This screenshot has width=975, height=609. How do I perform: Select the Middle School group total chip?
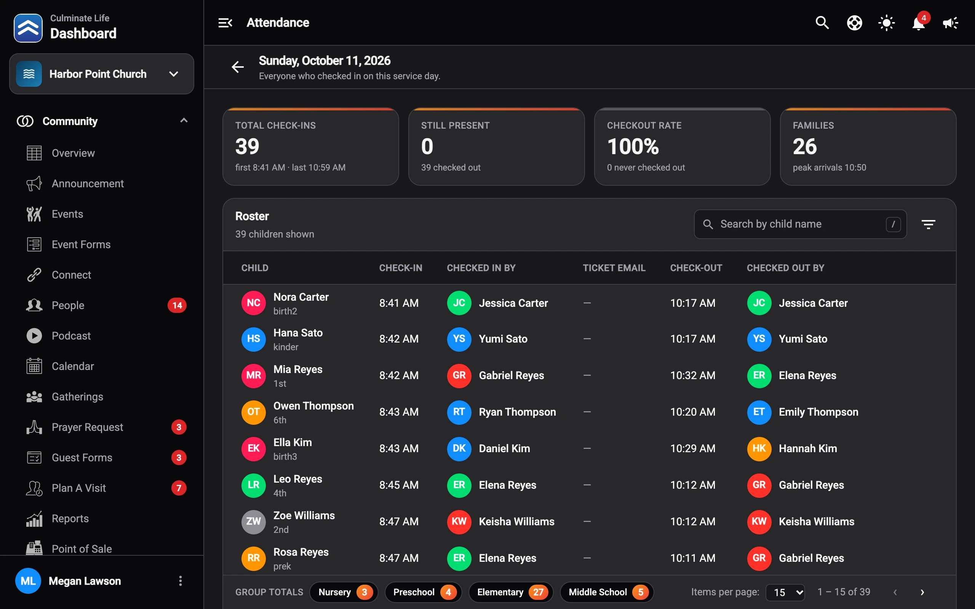click(x=607, y=592)
